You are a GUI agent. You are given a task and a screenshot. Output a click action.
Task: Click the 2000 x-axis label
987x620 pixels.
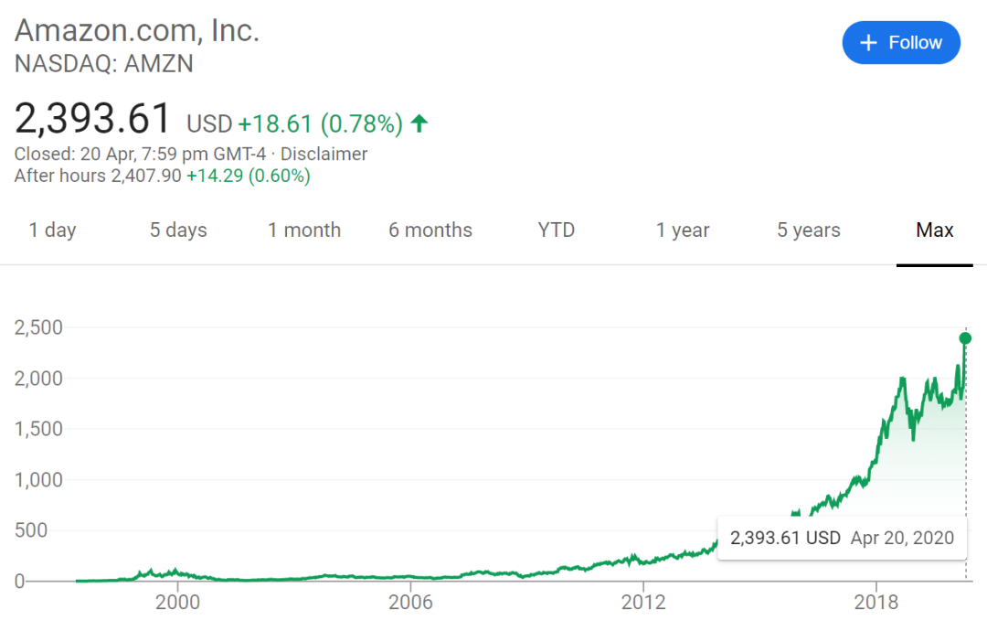(177, 604)
